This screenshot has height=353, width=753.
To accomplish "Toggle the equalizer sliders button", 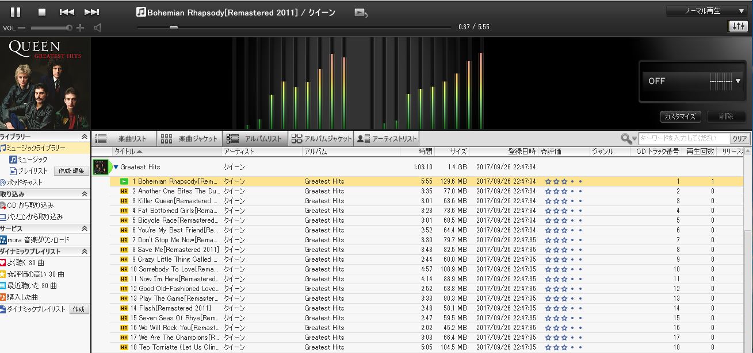I will [737, 26].
